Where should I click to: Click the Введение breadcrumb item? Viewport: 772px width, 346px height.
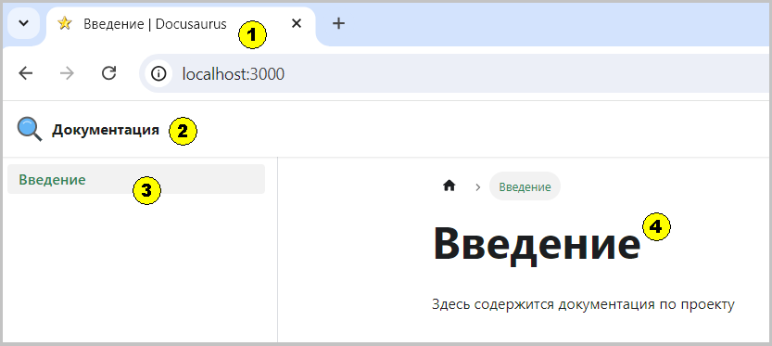point(525,186)
